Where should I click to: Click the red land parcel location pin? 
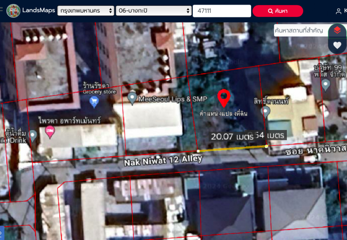224,97
